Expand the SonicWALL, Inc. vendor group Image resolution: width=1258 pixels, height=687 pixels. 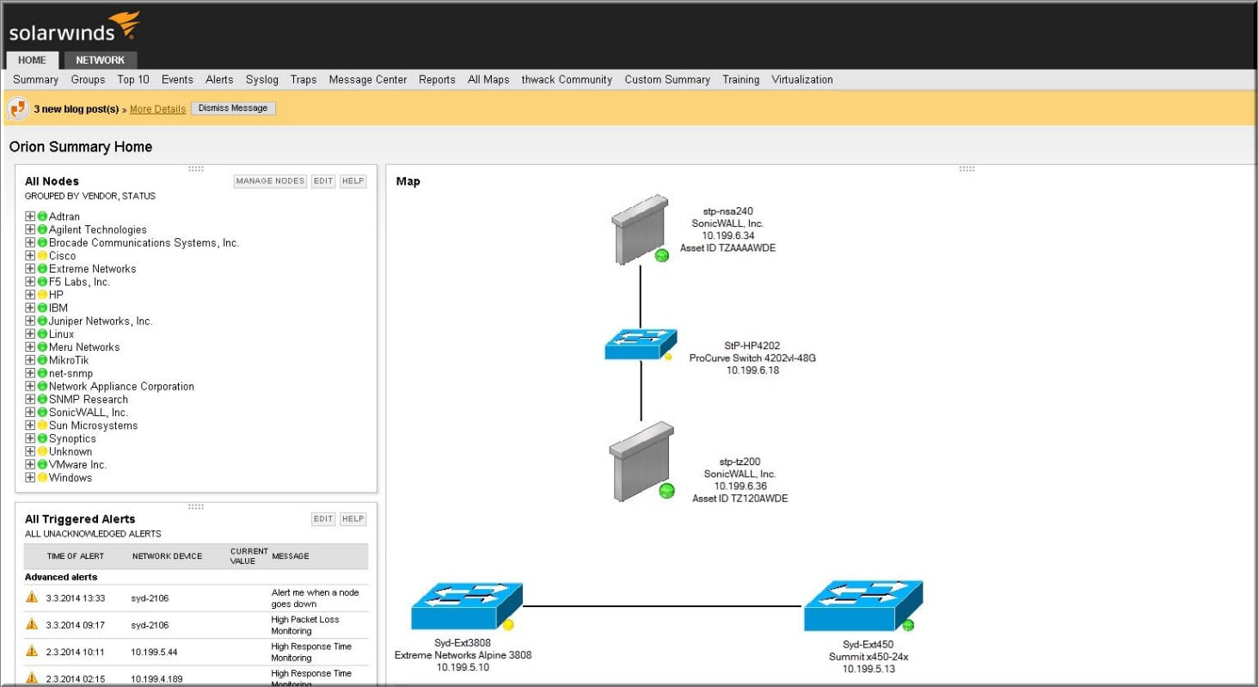click(x=30, y=413)
